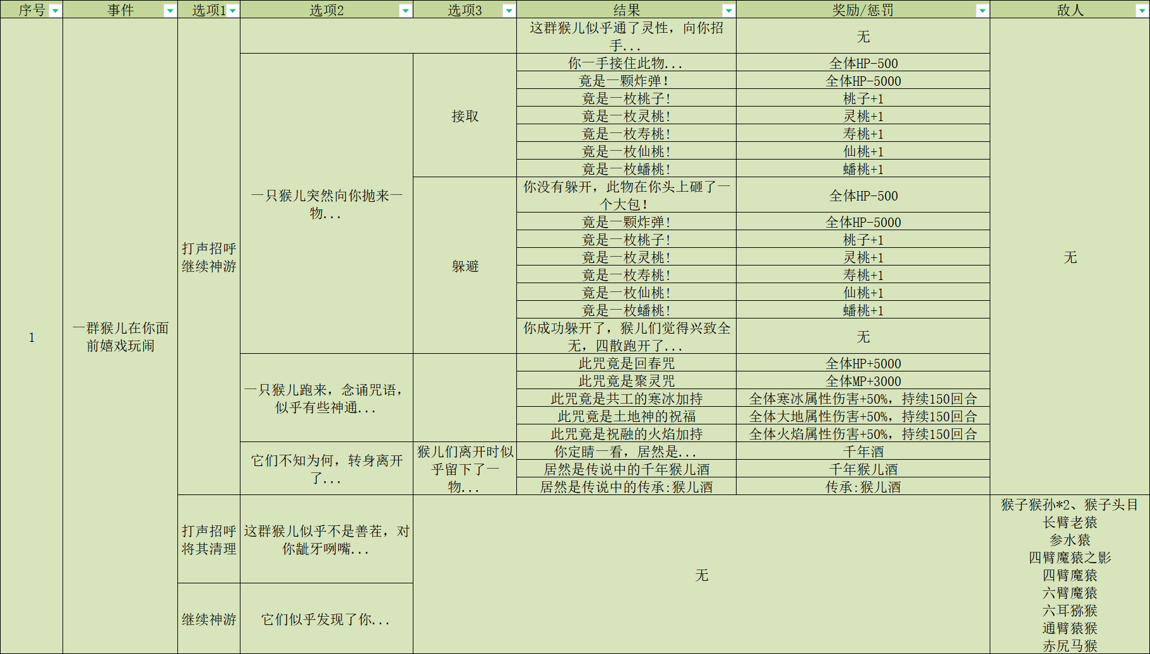Image resolution: width=1150 pixels, height=654 pixels.
Task: Select cell 猴儿们离开时似乎留下了一物
Action: pyautogui.click(x=465, y=469)
